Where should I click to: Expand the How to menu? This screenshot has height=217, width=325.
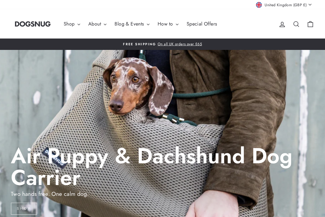click(168, 24)
